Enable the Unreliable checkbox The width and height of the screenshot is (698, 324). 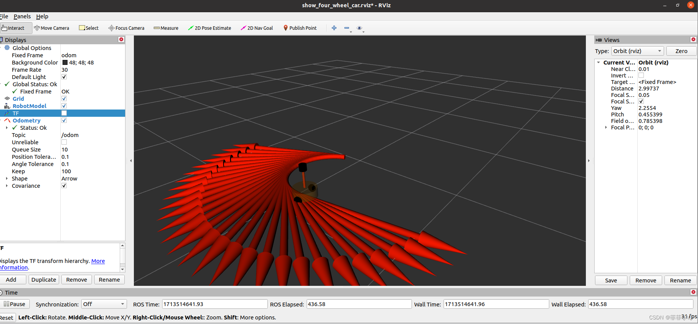coord(64,142)
